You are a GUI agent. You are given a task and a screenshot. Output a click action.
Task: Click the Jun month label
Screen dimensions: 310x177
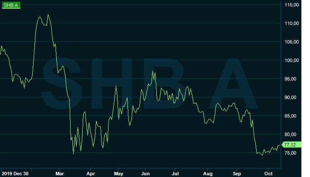tap(146, 174)
